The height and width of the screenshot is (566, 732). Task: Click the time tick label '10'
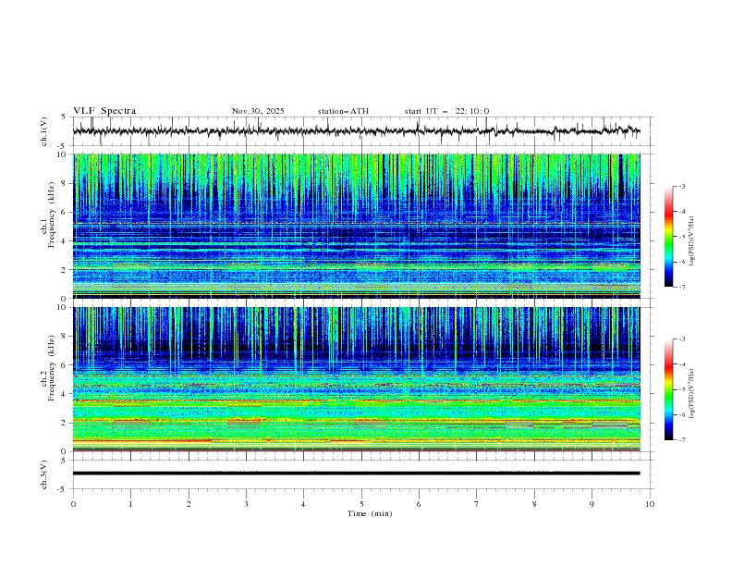pyautogui.click(x=650, y=504)
